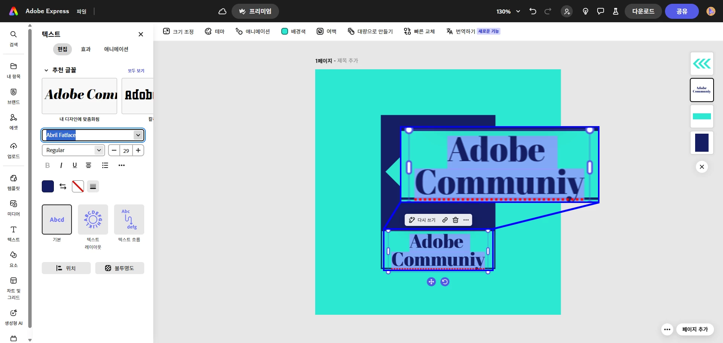Image resolution: width=723 pixels, height=343 pixels.
Task: Click 번역하기 translate option
Action: tap(461, 31)
